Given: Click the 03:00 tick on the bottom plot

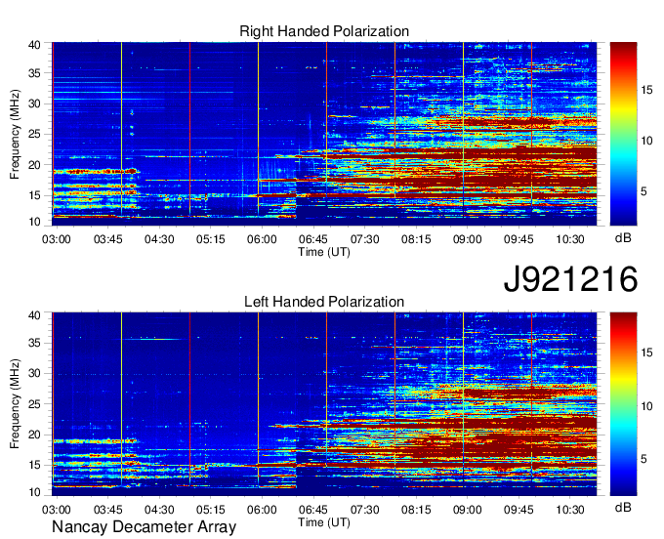Looking at the screenshot, I should tap(57, 510).
